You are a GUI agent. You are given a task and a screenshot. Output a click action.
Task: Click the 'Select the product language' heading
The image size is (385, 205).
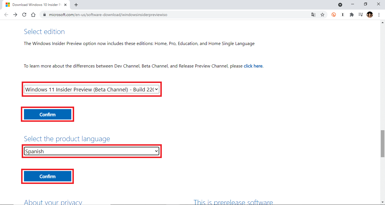click(x=67, y=139)
